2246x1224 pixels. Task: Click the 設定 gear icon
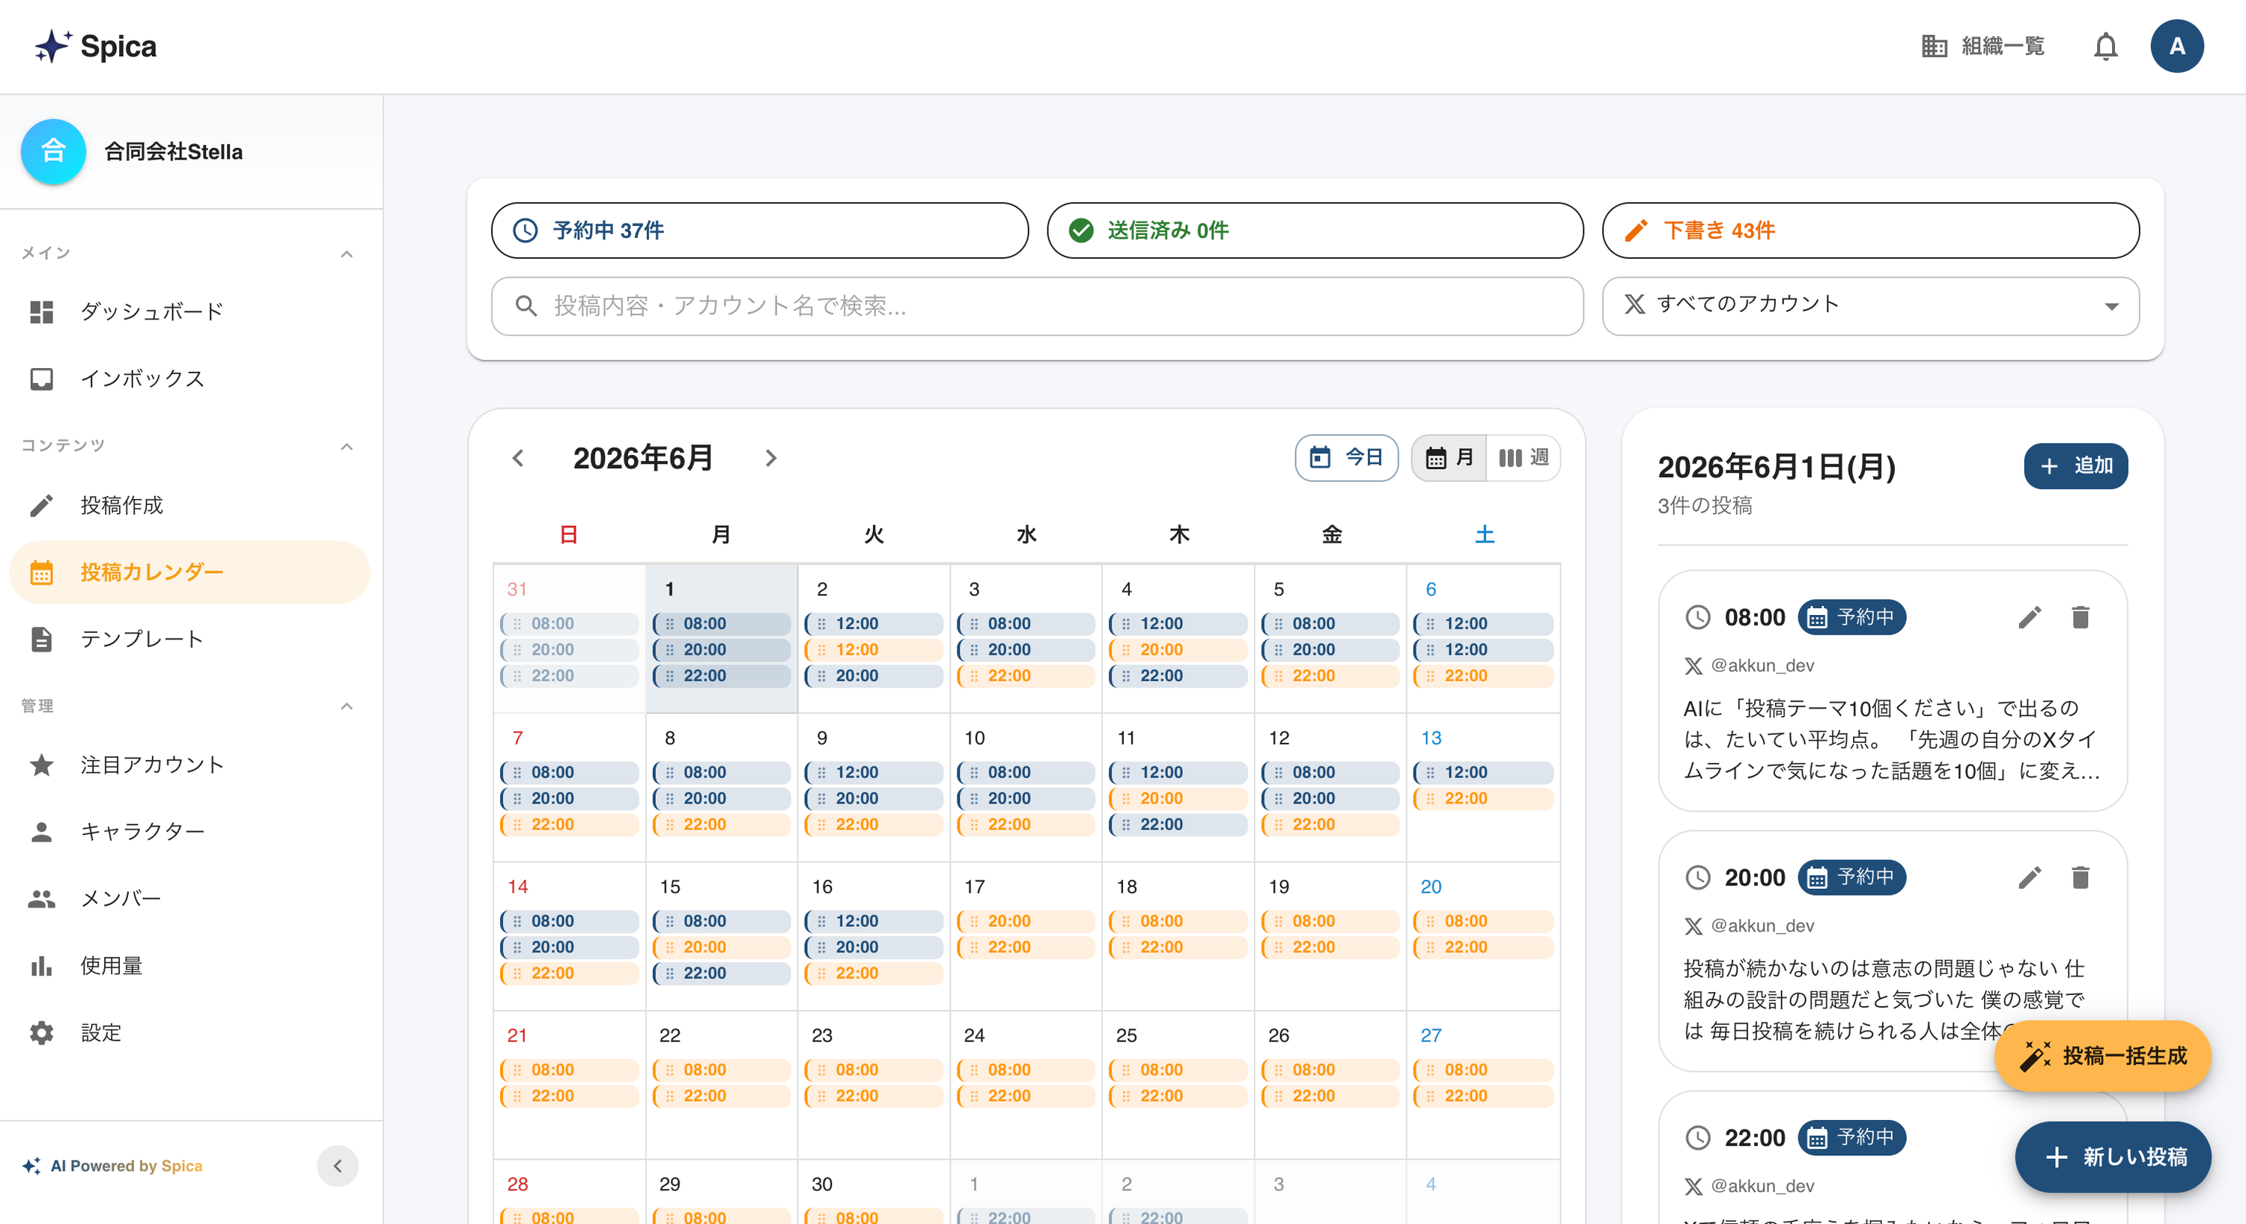click(x=41, y=1032)
